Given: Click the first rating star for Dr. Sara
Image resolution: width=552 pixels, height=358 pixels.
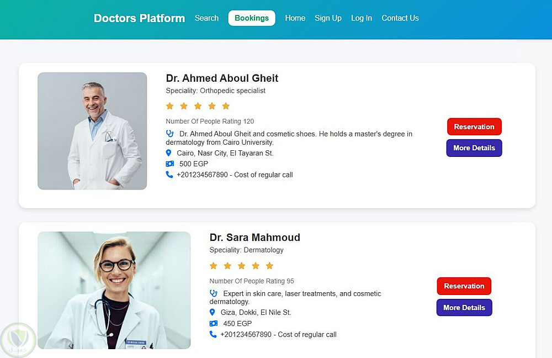Looking at the screenshot, I should (214, 266).
